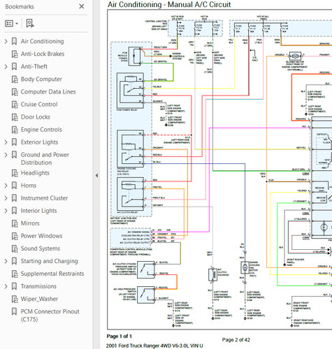Image resolution: width=332 pixels, height=349 pixels.
Task: Expand the Starting and Charging bookmark
Action: coord(6,261)
